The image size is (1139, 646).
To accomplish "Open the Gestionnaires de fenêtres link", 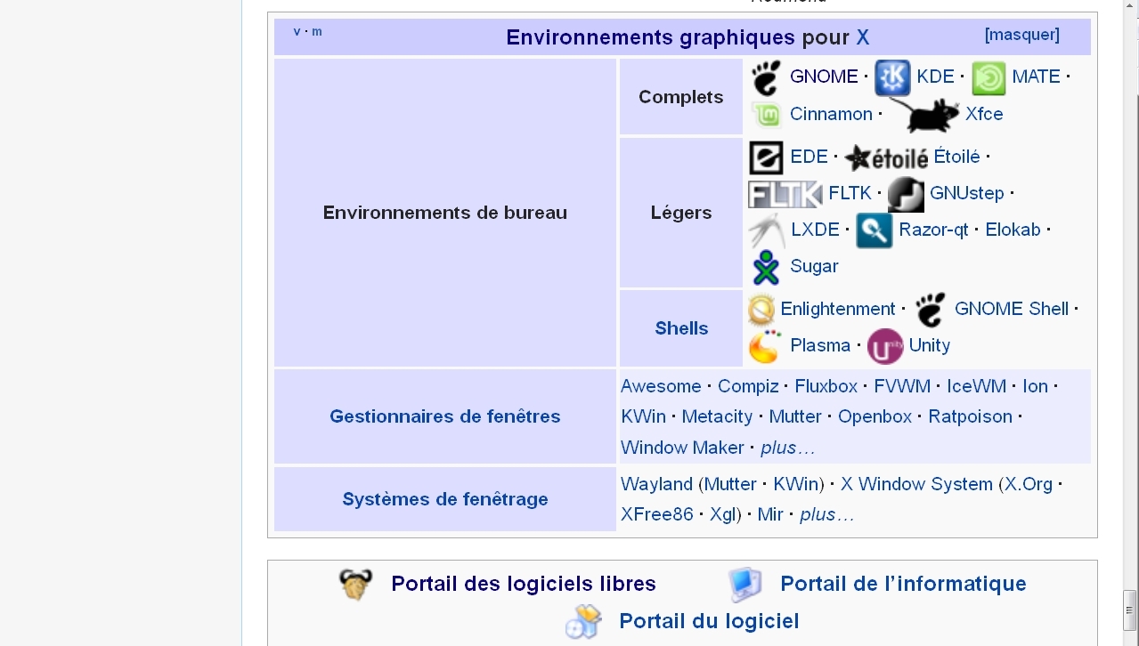I will click(x=444, y=416).
